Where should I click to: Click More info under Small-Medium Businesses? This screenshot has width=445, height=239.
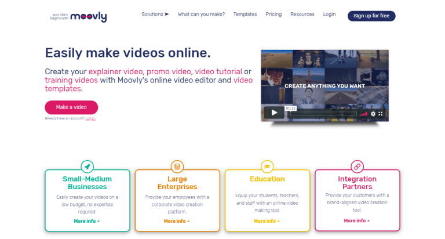(x=86, y=221)
